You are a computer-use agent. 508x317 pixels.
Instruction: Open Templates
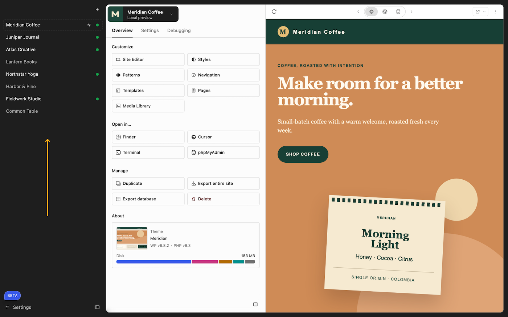pyautogui.click(x=148, y=91)
